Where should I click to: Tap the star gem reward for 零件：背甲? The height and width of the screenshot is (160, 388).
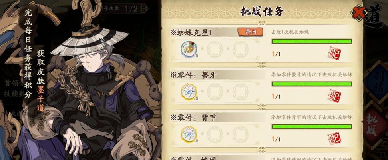pyautogui.click(x=189, y=134)
